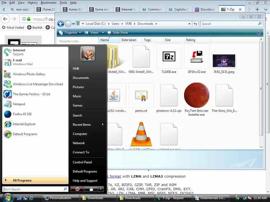Select 0001-Install_Win blank file
Viewport: 270px width, 202px height.
point(141,59)
